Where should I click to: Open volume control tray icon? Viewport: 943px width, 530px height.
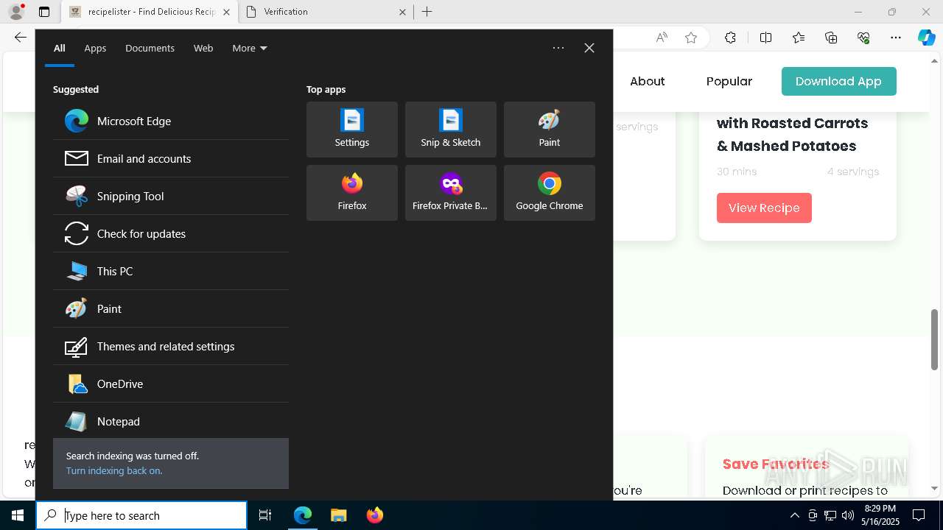coord(848,515)
